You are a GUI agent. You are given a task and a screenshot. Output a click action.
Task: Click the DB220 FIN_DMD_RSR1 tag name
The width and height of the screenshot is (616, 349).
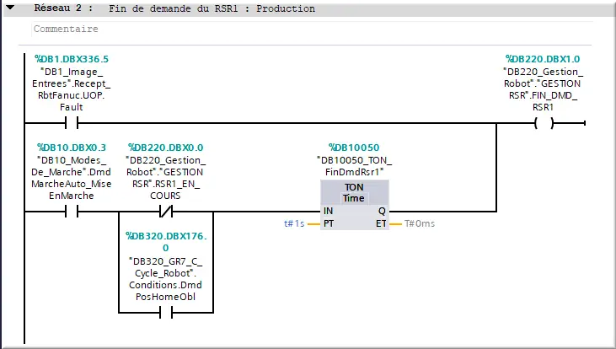[543, 89]
